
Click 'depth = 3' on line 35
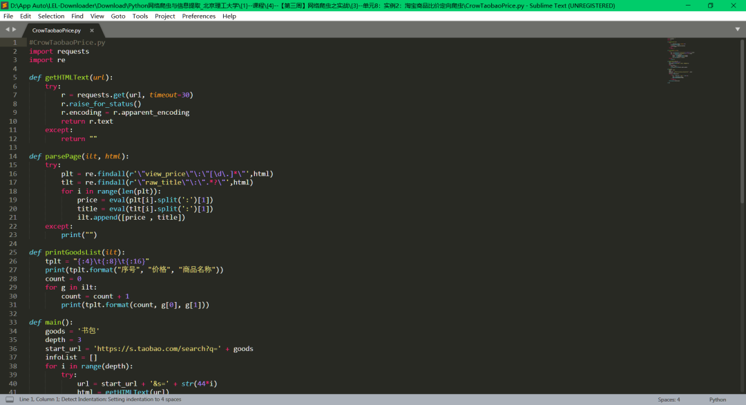click(x=64, y=340)
